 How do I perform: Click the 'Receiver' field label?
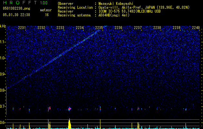66,11
